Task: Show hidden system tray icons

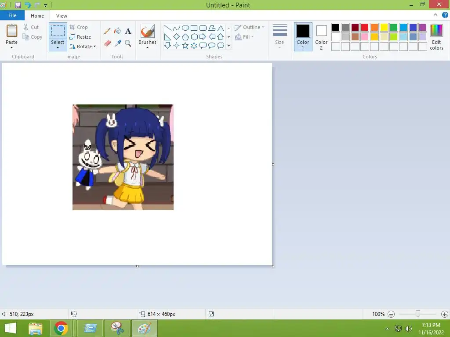Action: click(388, 329)
